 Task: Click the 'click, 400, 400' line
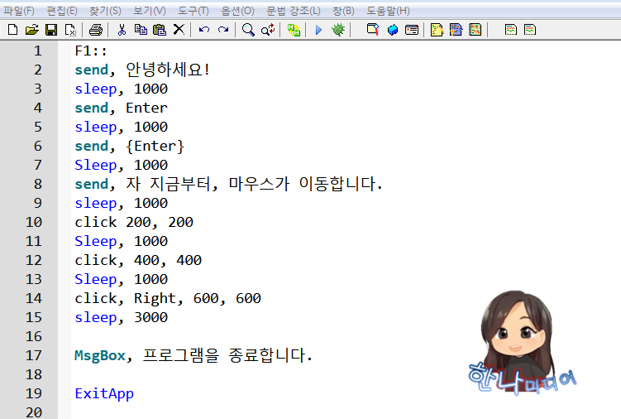(138, 260)
